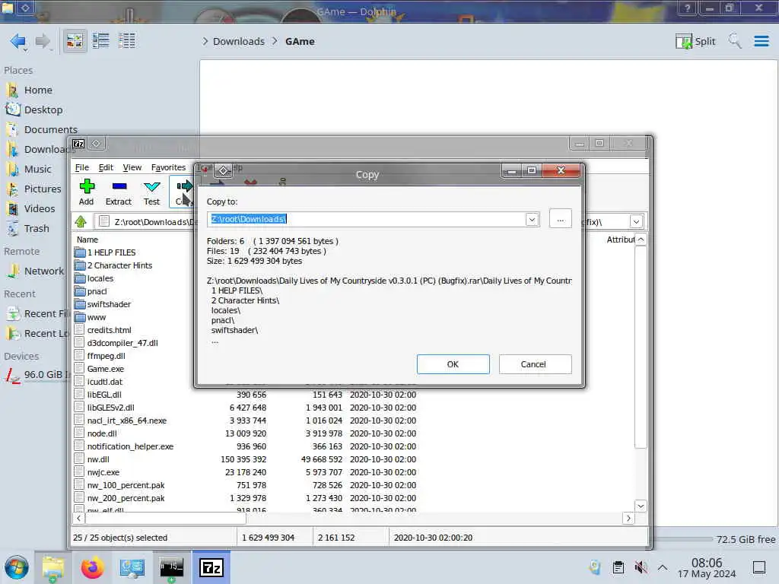Launch Firefox from the taskbar
This screenshot has width=779, height=584.
tap(92, 567)
